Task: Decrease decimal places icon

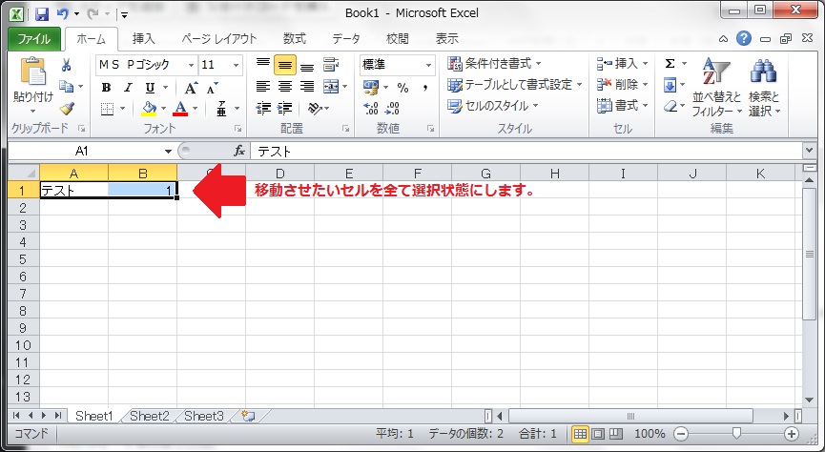Action: click(x=393, y=109)
